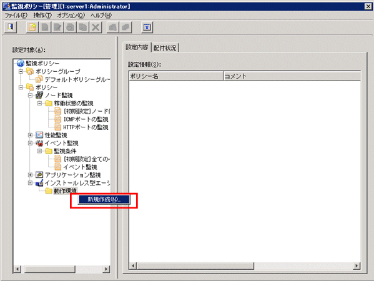Click the 稼働状態の監視 folder icon

[x=49, y=103]
